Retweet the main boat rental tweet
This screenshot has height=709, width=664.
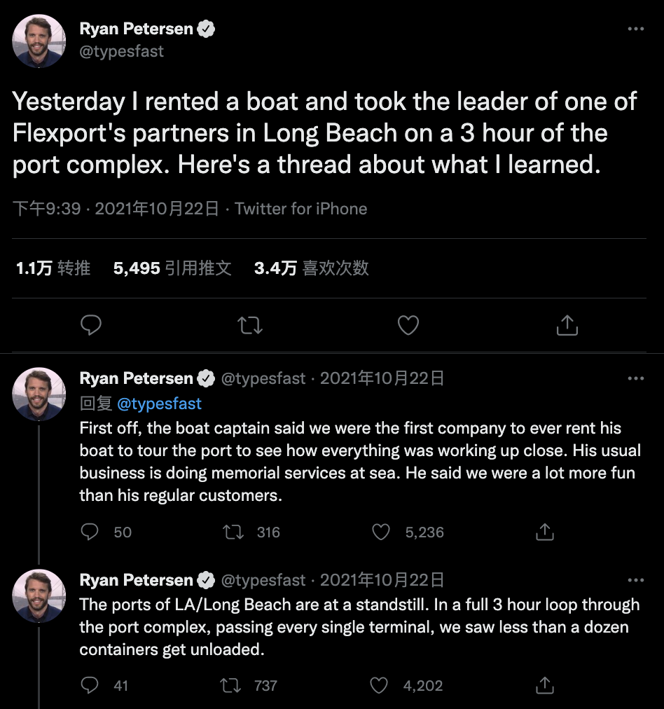[x=250, y=325]
